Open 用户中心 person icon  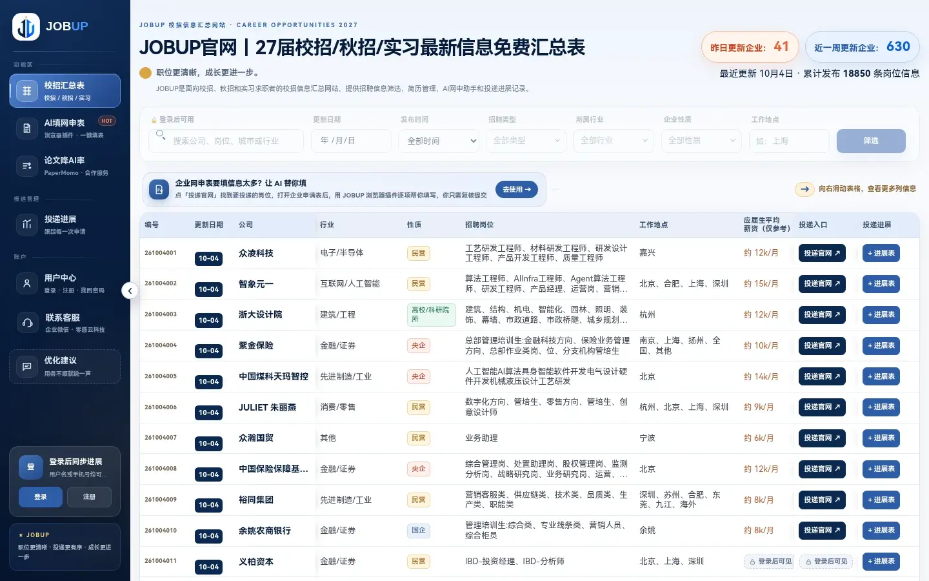[27, 283]
